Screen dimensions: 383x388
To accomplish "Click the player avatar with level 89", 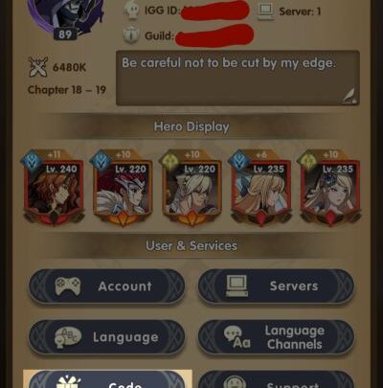I will coord(65,16).
